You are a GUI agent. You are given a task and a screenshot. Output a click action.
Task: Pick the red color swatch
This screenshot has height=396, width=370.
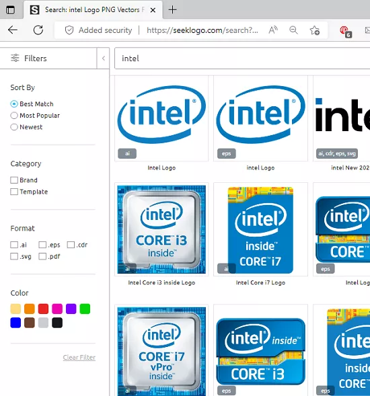tap(43, 309)
